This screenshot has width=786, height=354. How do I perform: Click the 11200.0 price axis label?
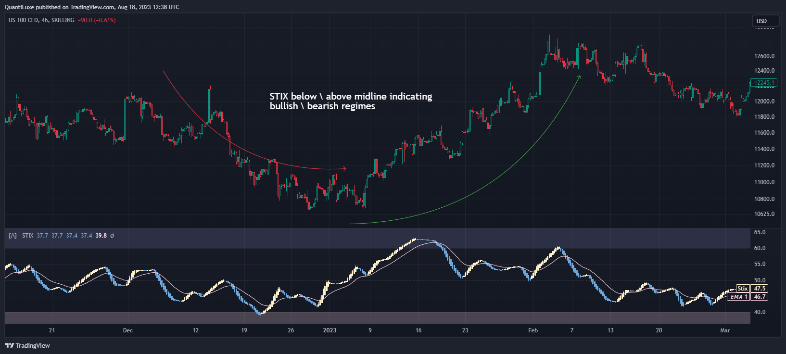click(x=764, y=165)
